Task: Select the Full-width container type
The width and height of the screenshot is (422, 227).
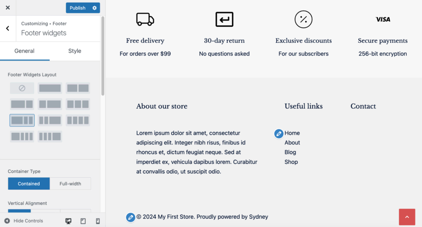Action: [x=70, y=184]
